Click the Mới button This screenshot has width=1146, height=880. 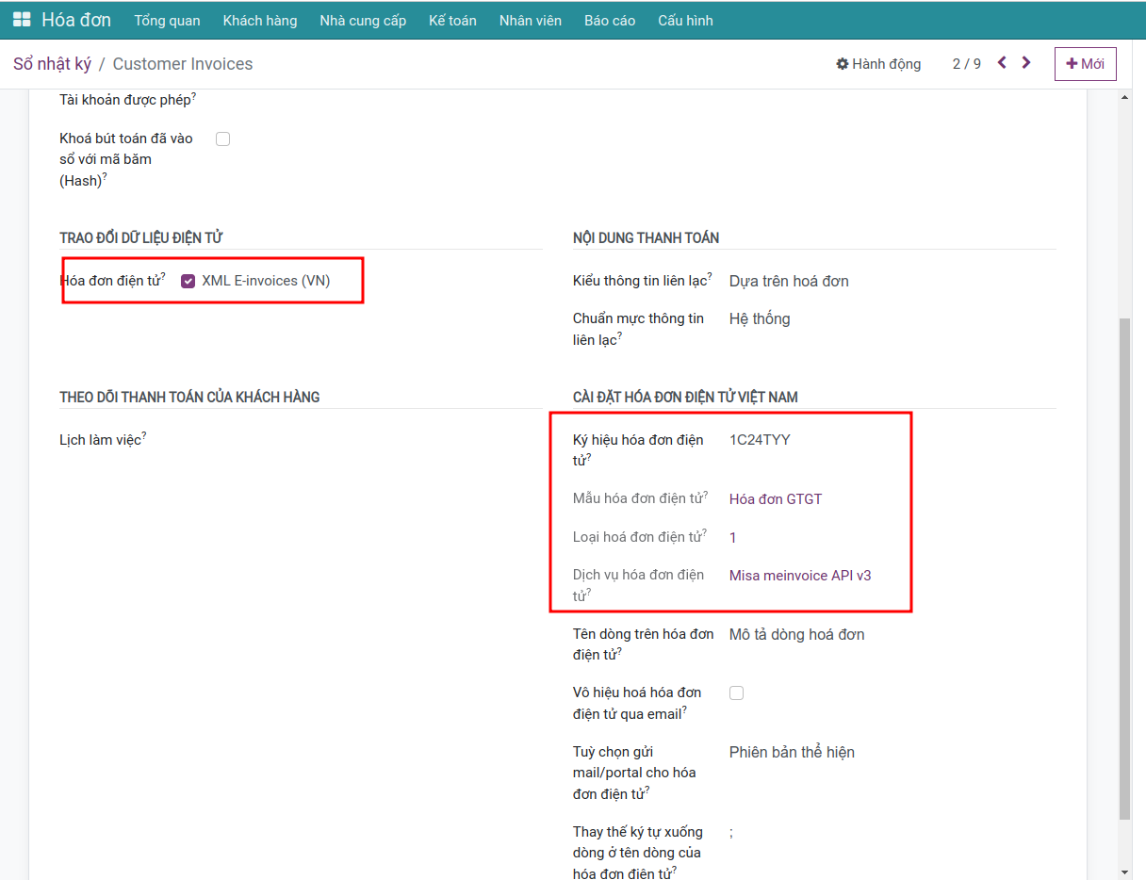(x=1085, y=64)
